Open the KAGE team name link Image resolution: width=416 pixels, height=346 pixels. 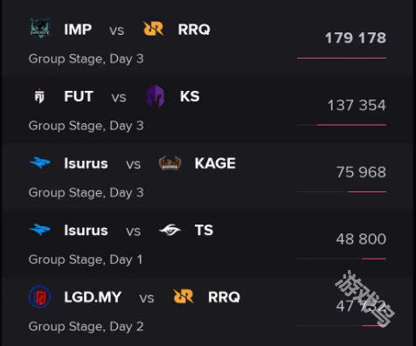(215, 163)
